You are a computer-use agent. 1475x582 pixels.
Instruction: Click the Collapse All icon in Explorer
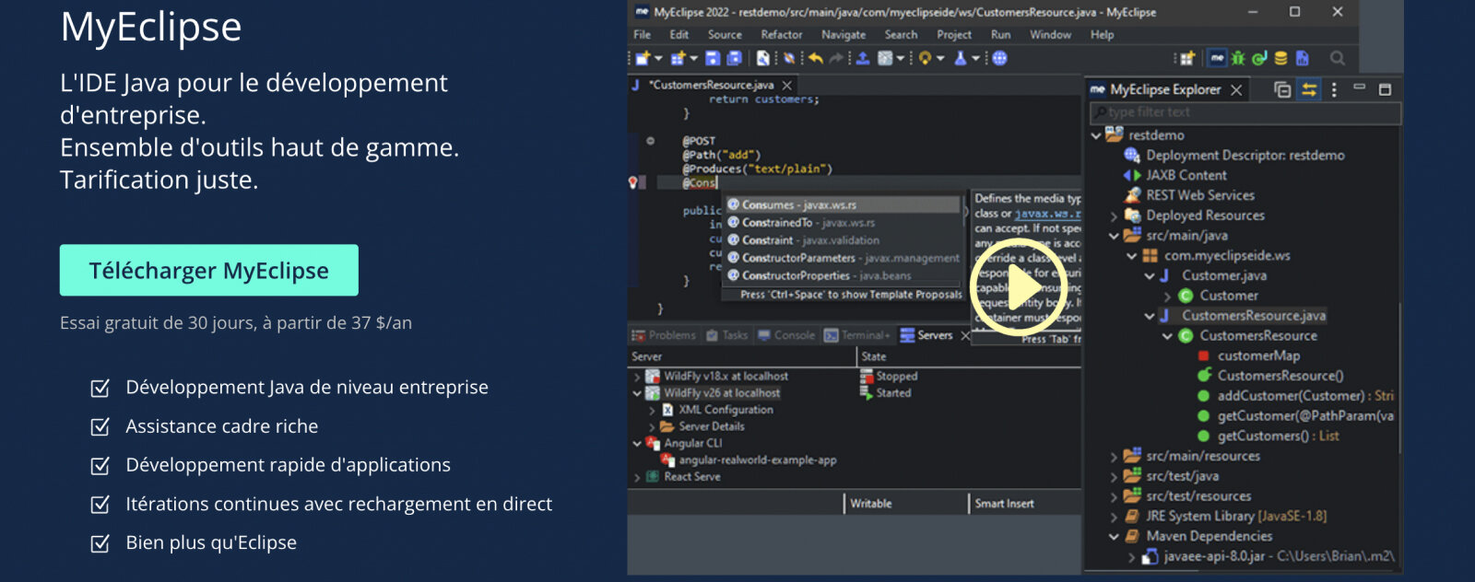pyautogui.click(x=1282, y=89)
